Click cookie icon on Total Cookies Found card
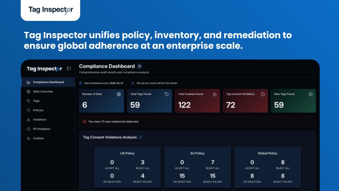The image size is (339, 191). point(215,94)
